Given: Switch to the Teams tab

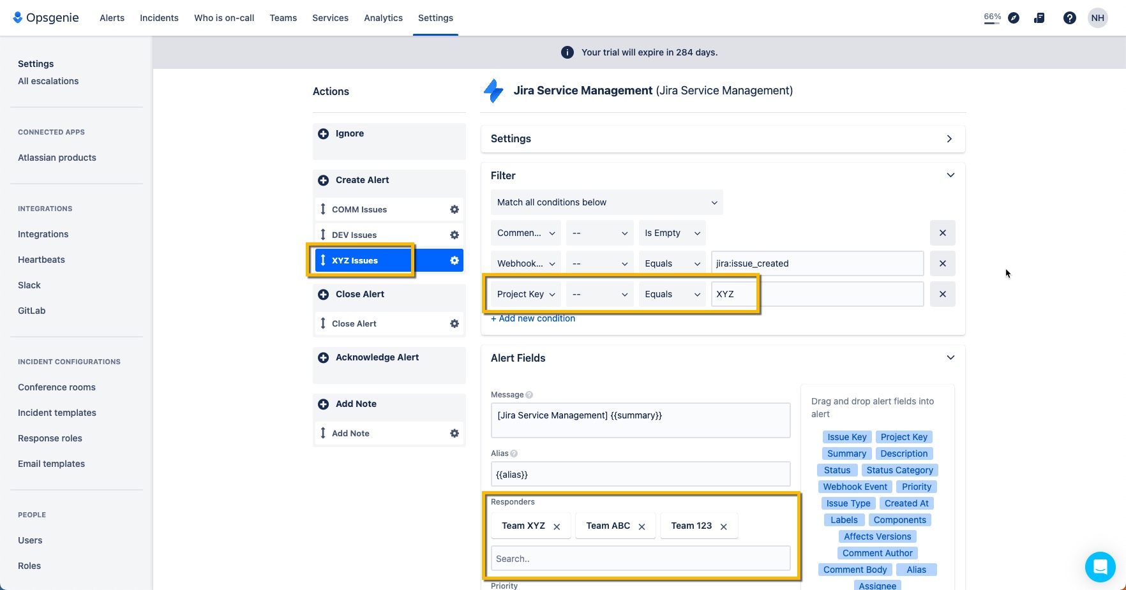Looking at the screenshot, I should (283, 18).
